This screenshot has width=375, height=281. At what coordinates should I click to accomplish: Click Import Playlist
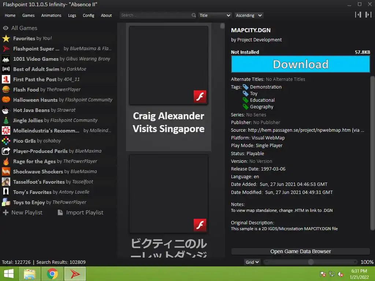click(x=80, y=213)
